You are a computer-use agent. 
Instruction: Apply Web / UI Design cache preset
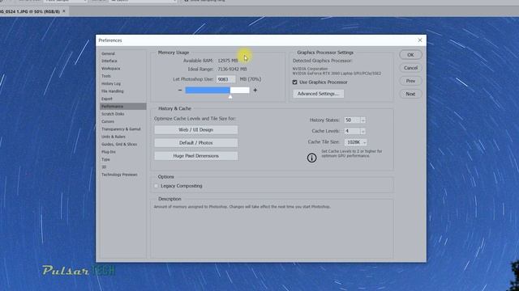pyautogui.click(x=196, y=130)
